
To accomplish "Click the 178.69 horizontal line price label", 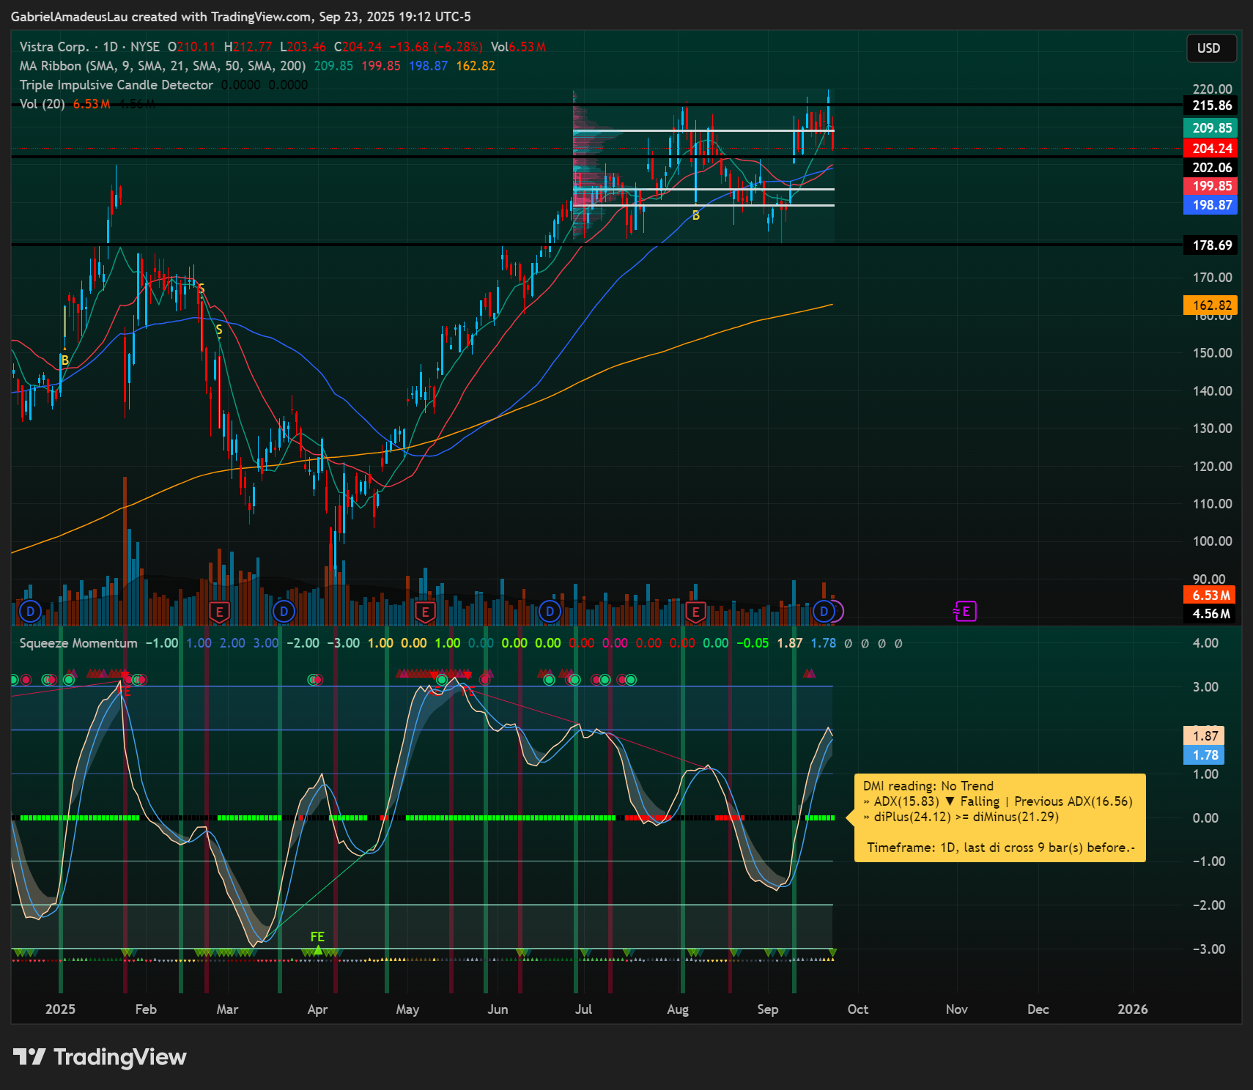I will (x=1211, y=245).
